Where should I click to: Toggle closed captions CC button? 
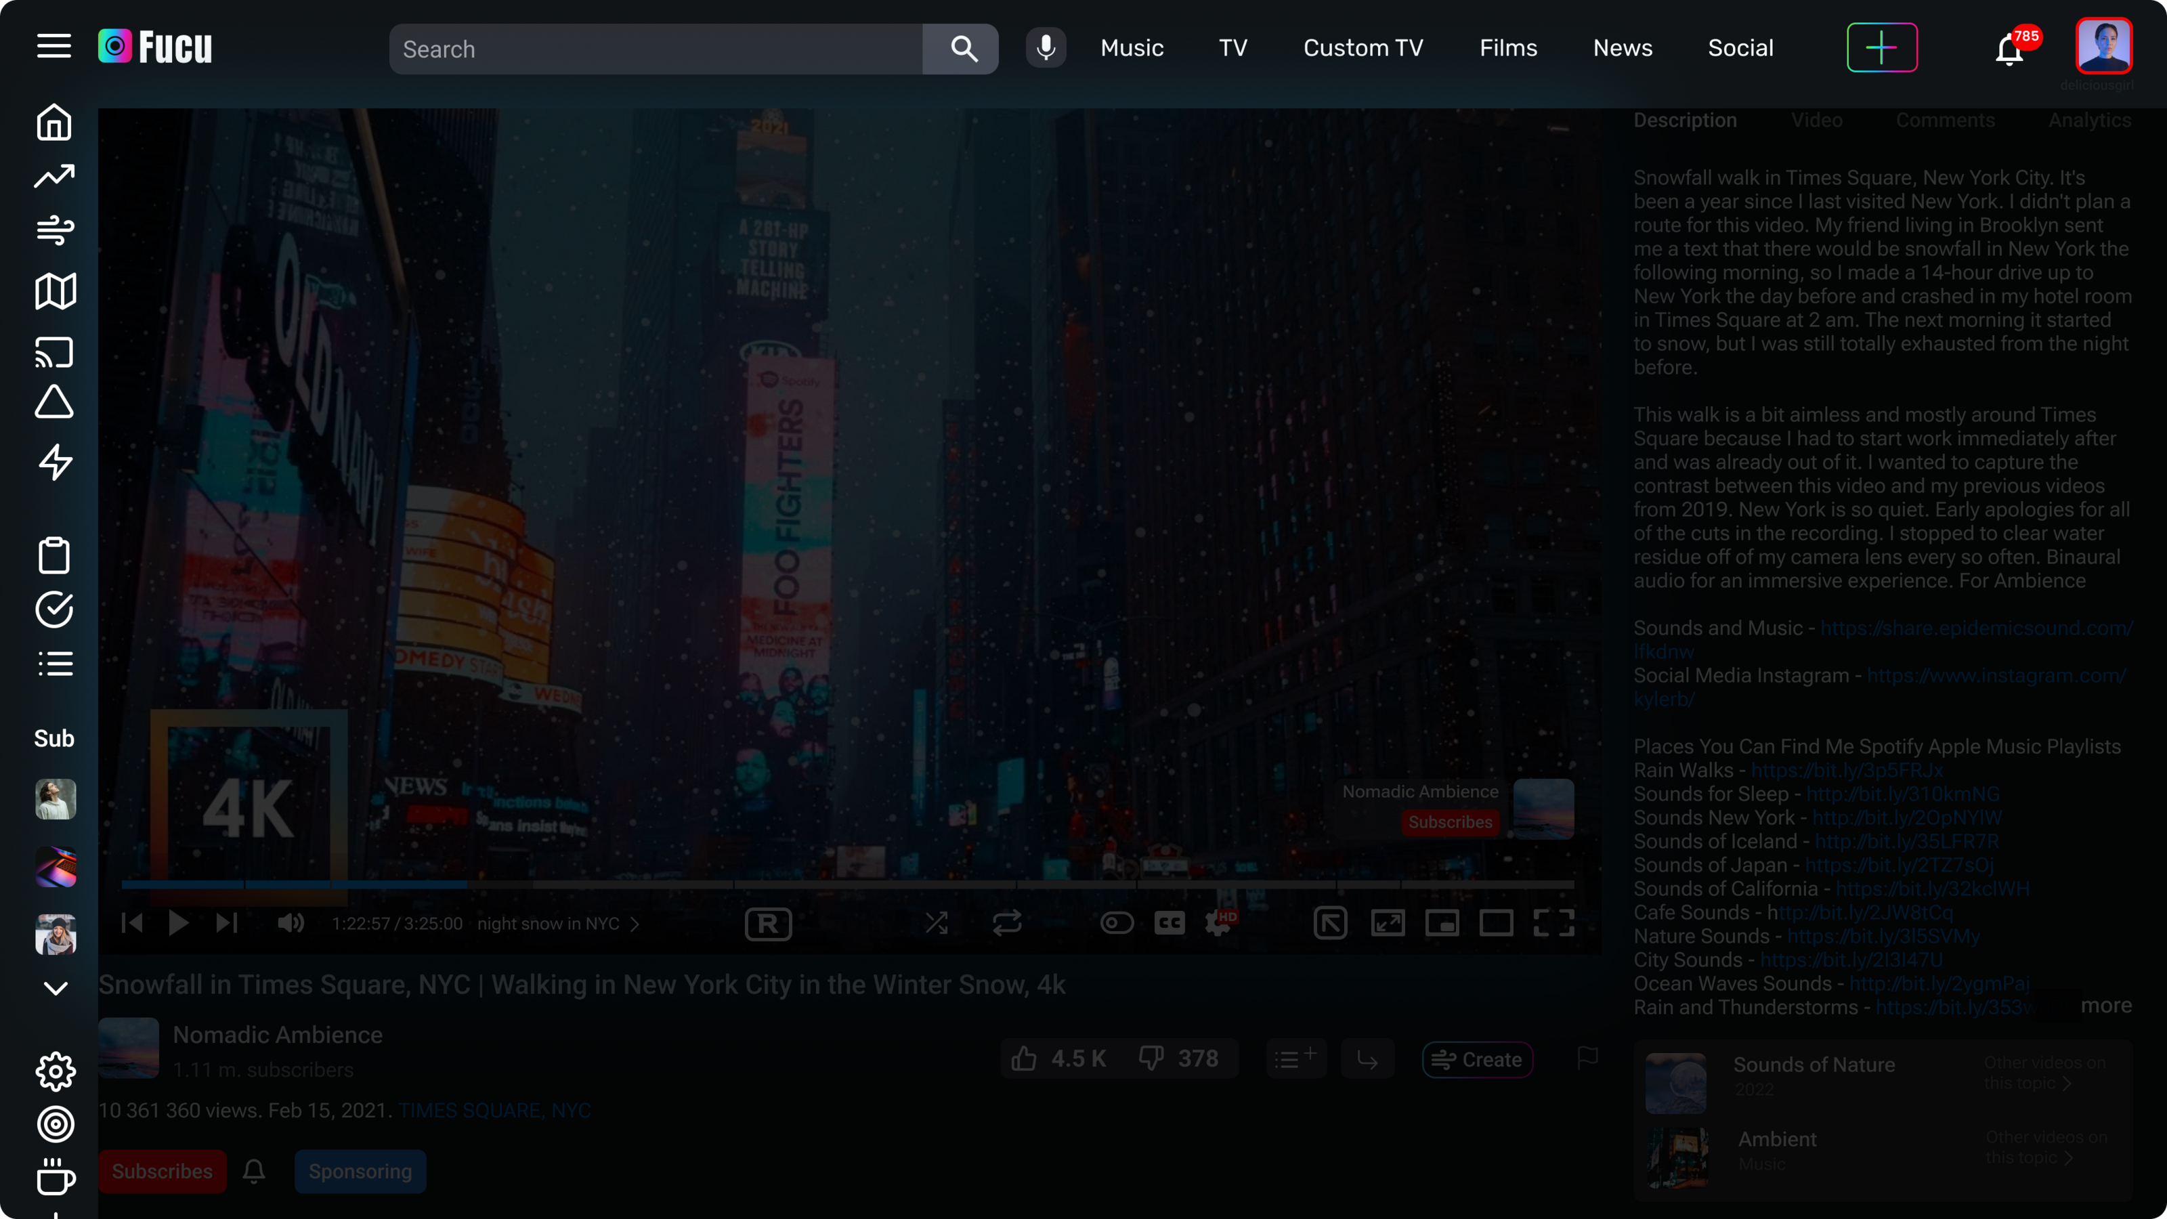coord(1170,923)
